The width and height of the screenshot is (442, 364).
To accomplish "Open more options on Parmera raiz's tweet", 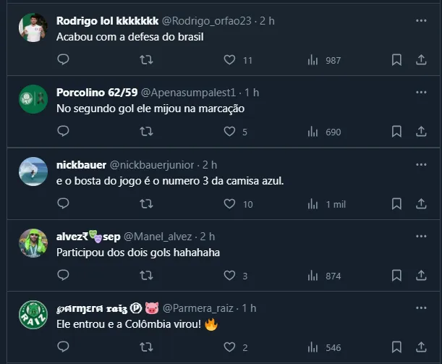I will tap(421, 308).
